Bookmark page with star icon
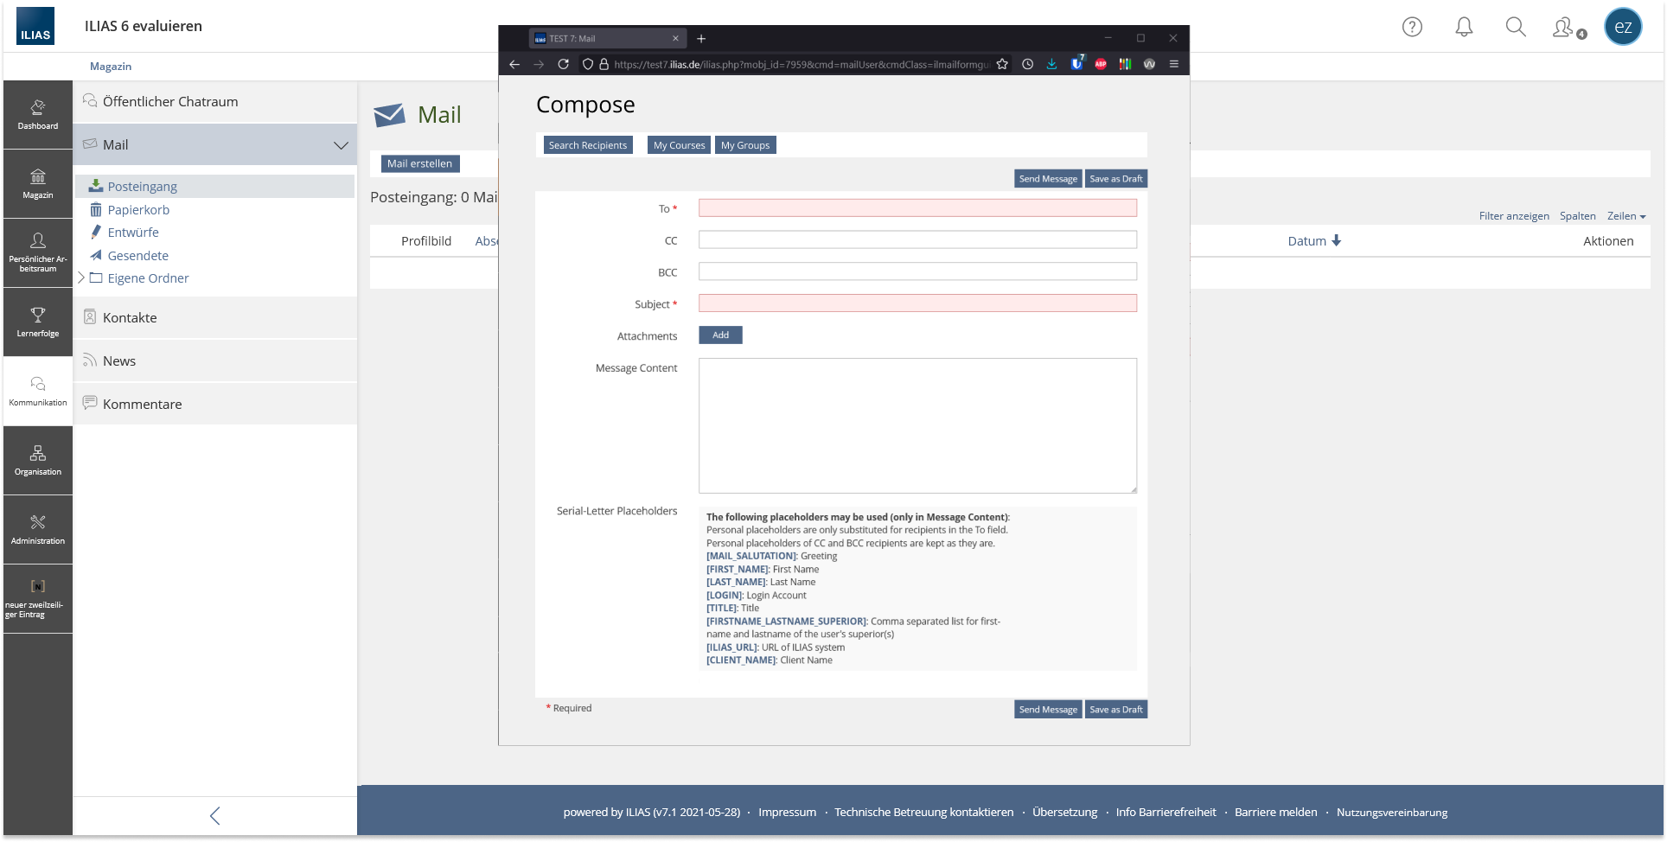This screenshot has width=1667, height=842. [1002, 64]
